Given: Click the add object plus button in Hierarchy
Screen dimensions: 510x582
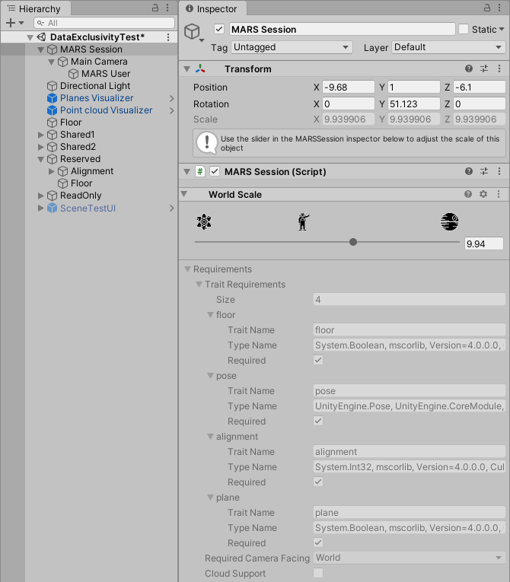Looking at the screenshot, I should point(10,23).
